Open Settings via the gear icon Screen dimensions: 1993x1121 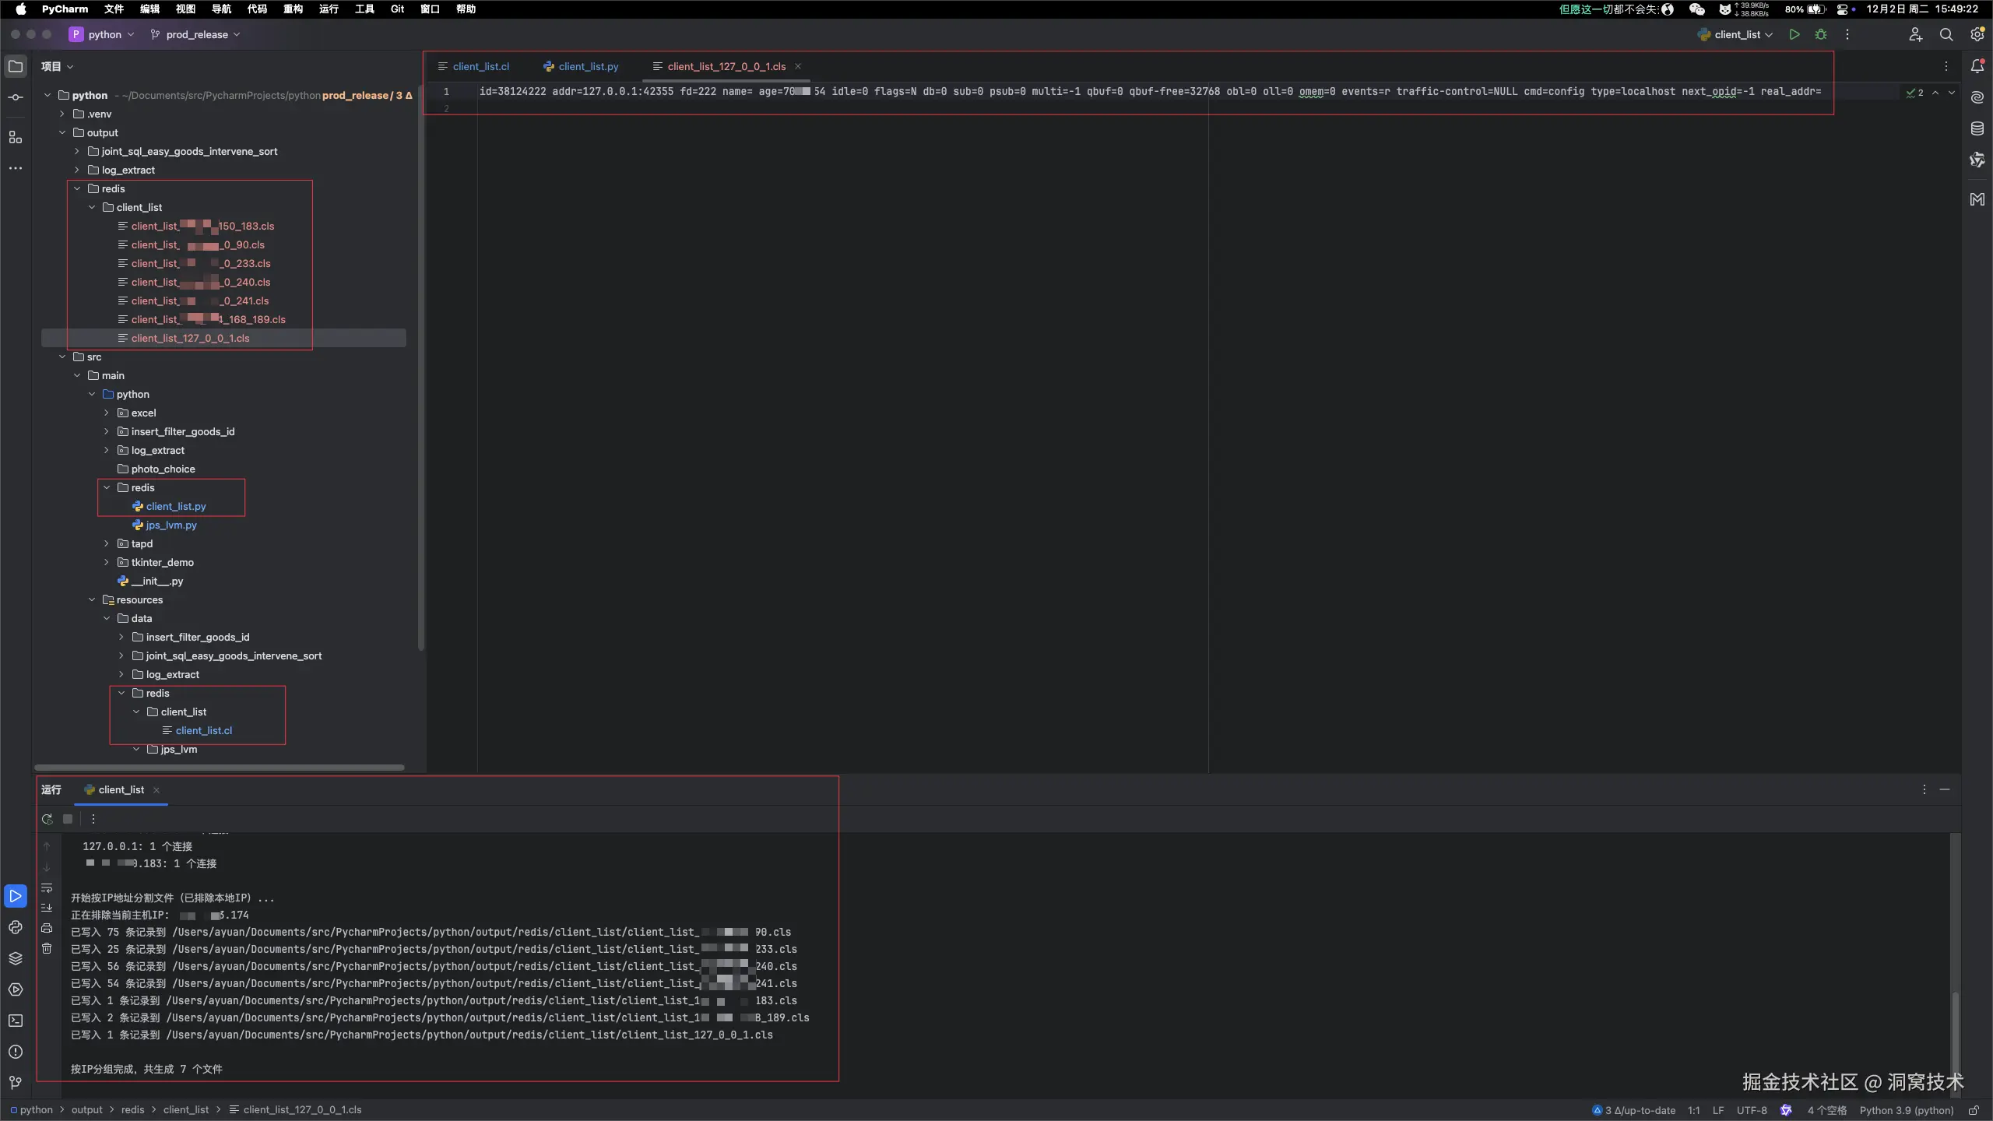(x=1976, y=34)
